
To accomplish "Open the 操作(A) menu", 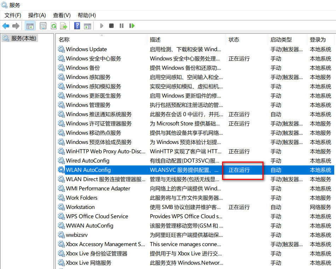I will [x=37, y=15].
